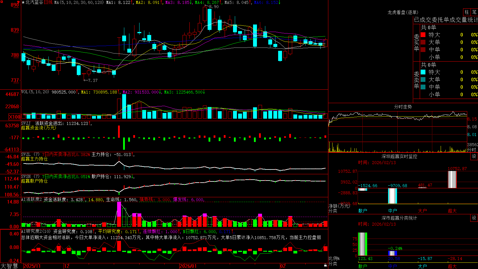Click the 超大 bar labeled 10752.87
This screenshot has height=269, width=478.
click(452, 179)
